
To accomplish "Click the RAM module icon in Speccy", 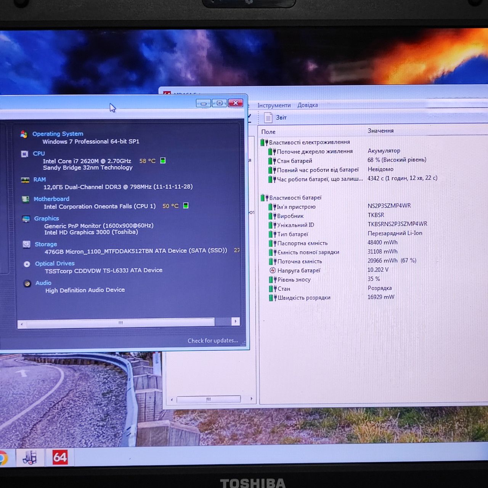I will pos(25,180).
